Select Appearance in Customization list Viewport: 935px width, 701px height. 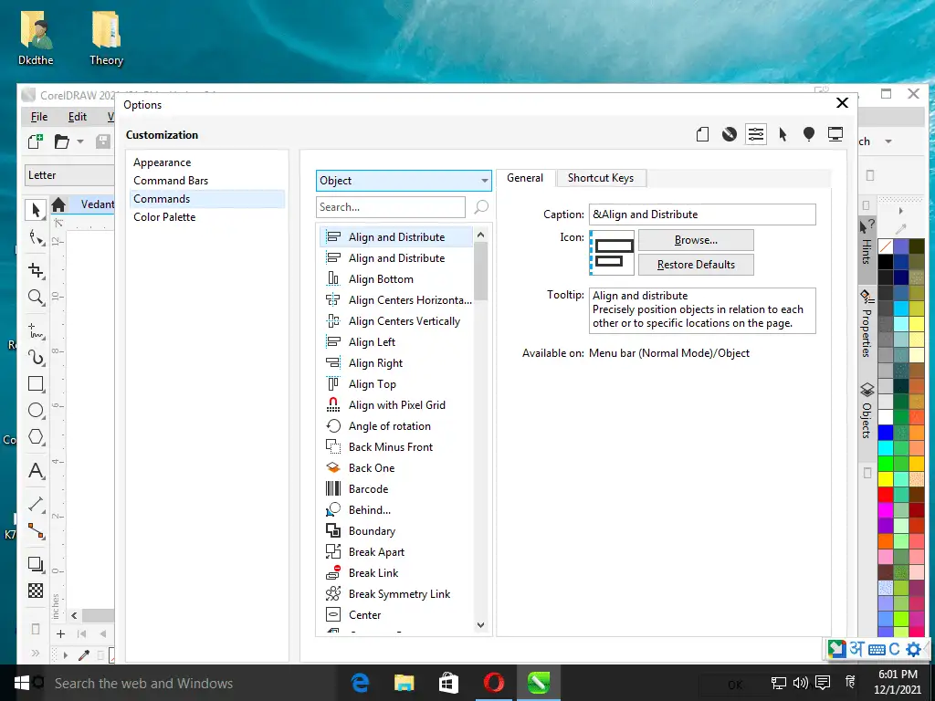[207, 162]
